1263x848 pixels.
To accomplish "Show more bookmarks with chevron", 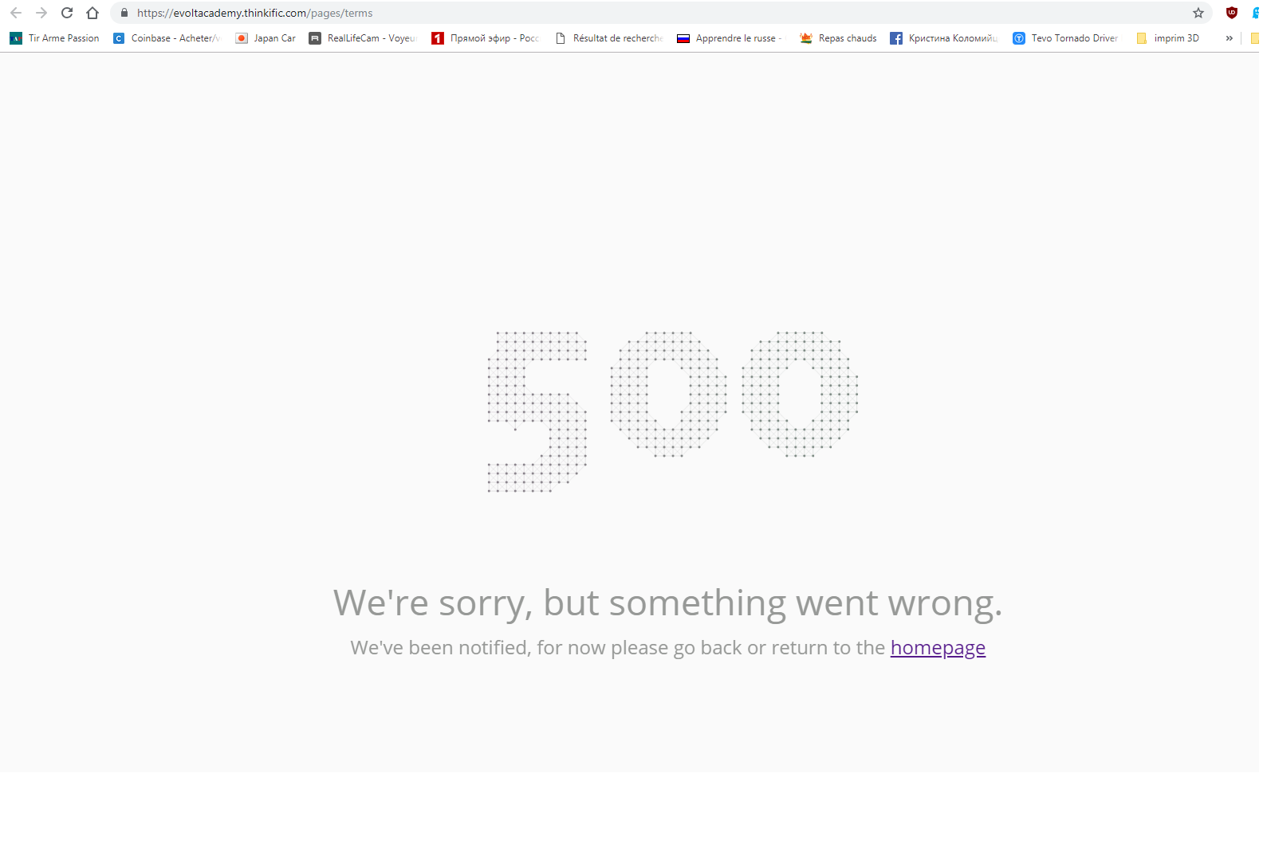I will (x=1230, y=38).
